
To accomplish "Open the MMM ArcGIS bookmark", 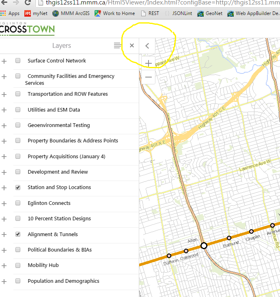I will coord(71,13).
